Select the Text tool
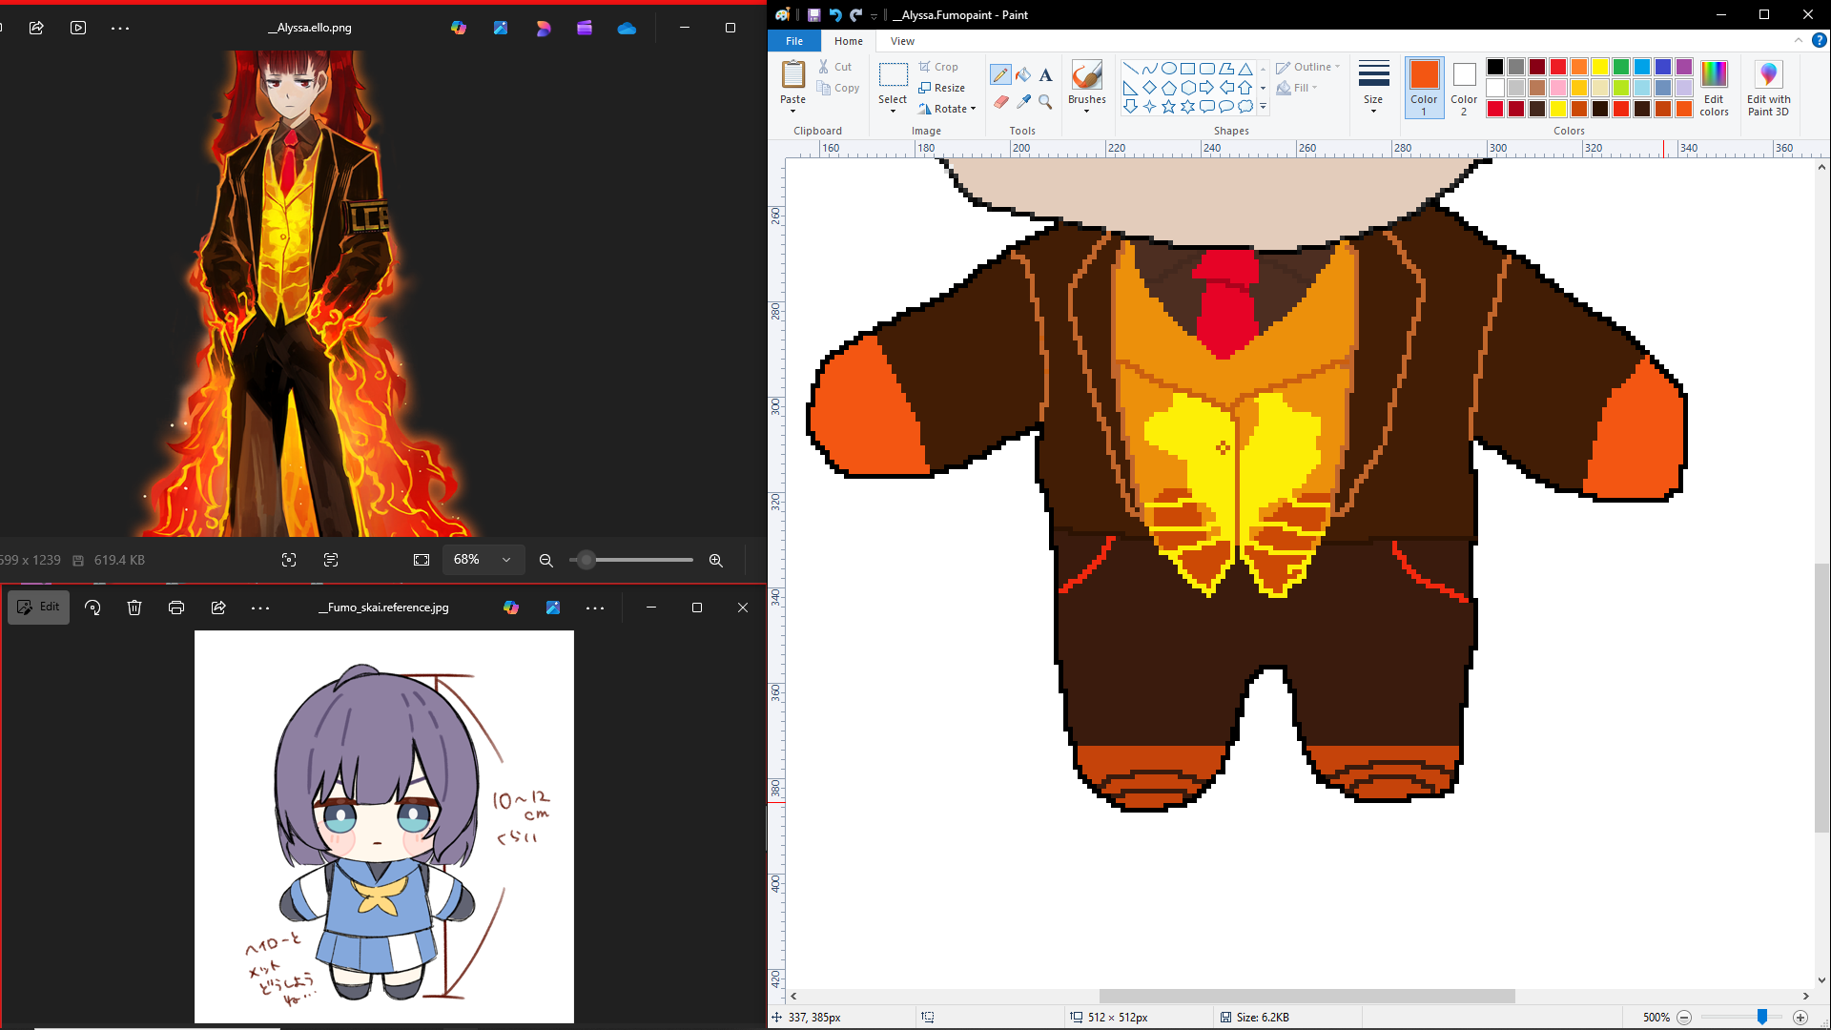The image size is (1831, 1030). 1045,74
